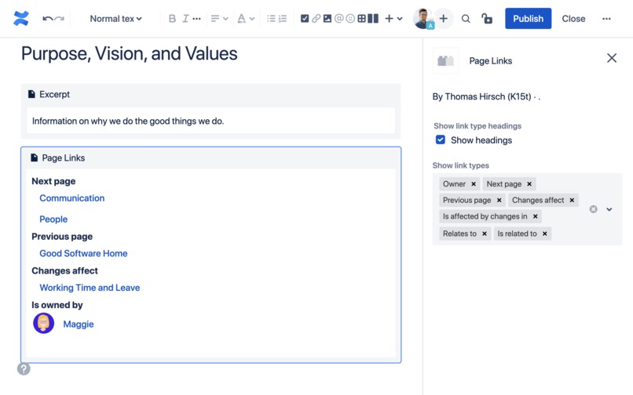Remove the Next page link type tag
This screenshot has width=633, height=395.
point(529,184)
